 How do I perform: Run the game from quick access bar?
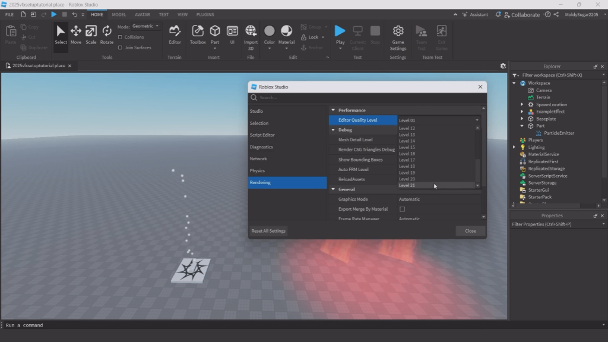click(54, 15)
